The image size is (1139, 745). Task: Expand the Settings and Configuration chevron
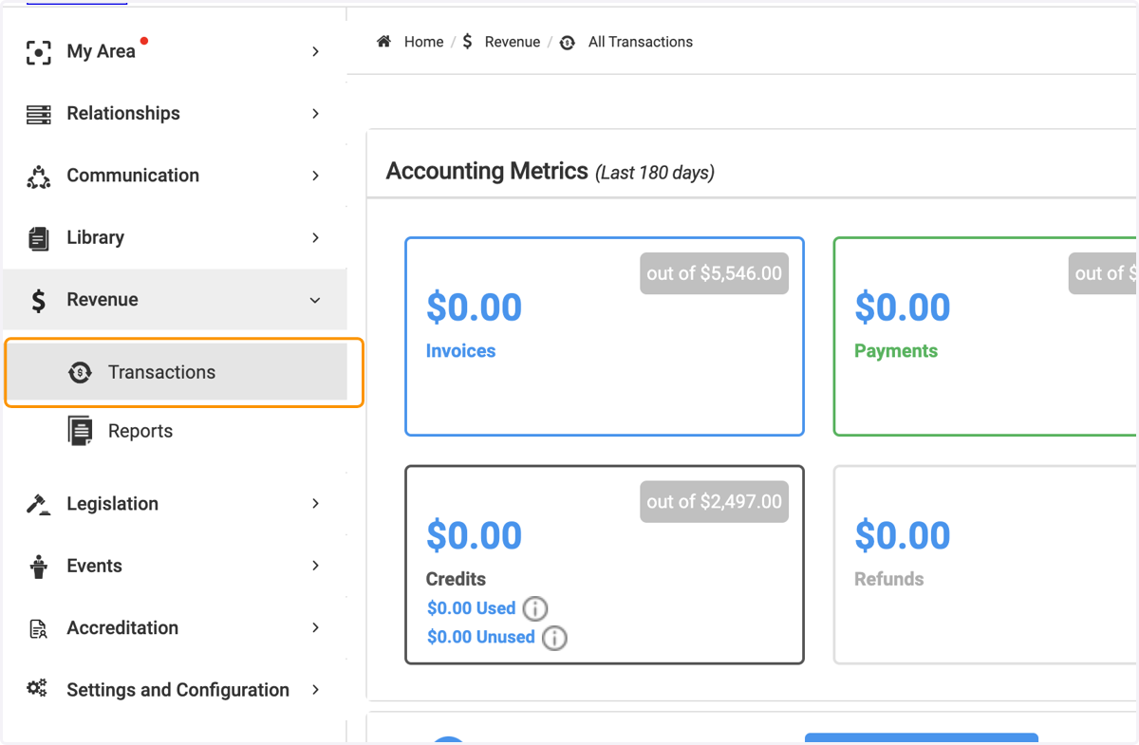click(x=316, y=690)
